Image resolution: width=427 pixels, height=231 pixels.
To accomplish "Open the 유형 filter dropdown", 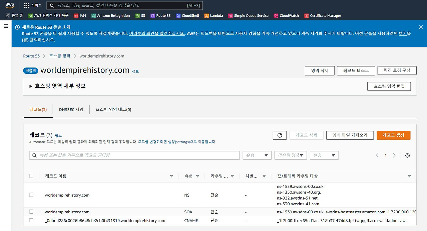I will 257,155.
